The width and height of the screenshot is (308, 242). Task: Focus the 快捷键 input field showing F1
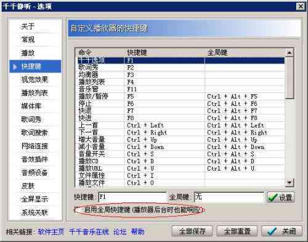(132, 197)
